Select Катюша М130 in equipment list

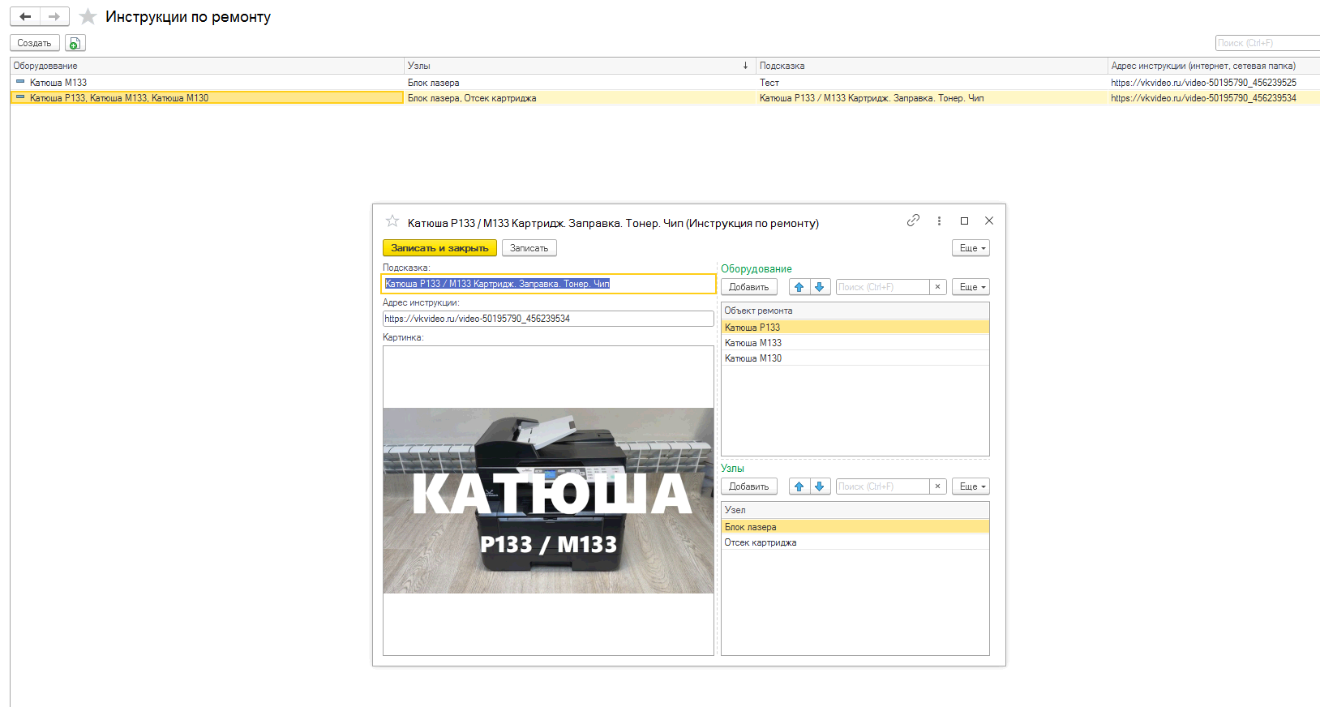(x=855, y=358)
